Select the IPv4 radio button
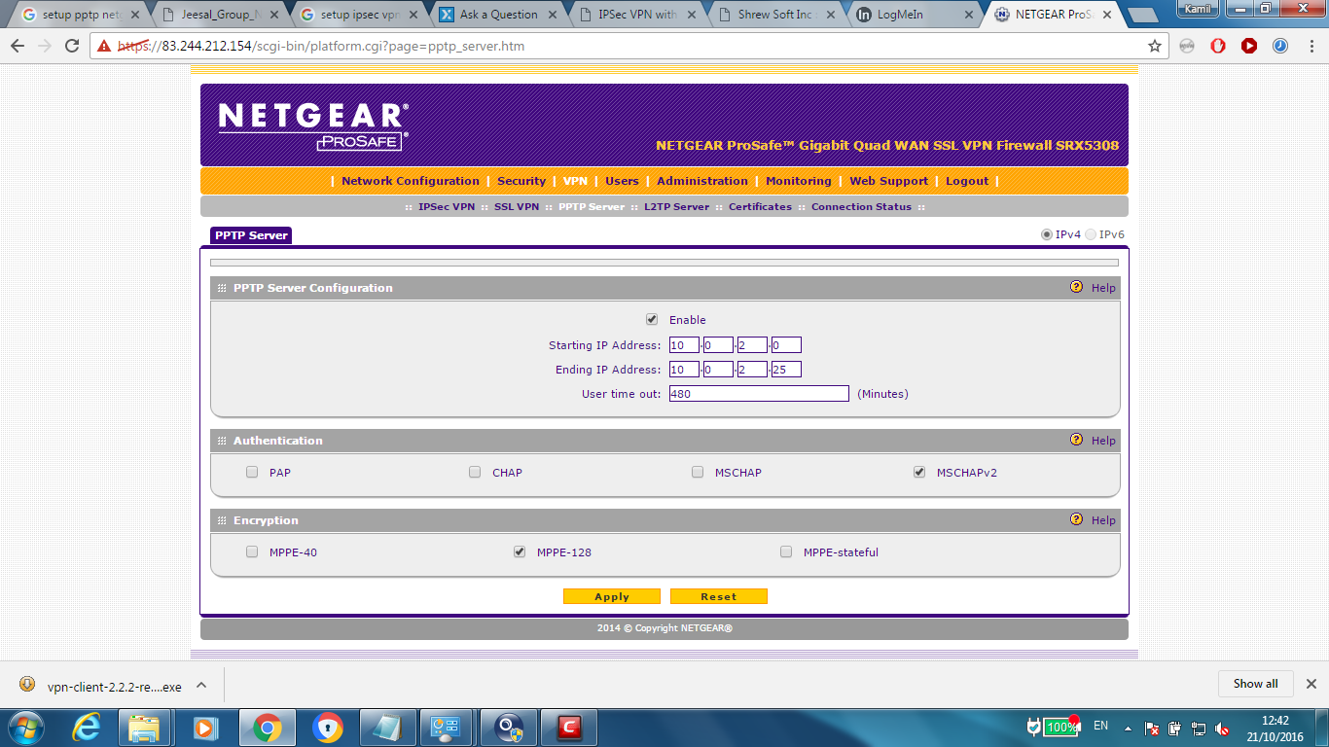This screenshot has height=747, width=1329. pos(1047,234)
